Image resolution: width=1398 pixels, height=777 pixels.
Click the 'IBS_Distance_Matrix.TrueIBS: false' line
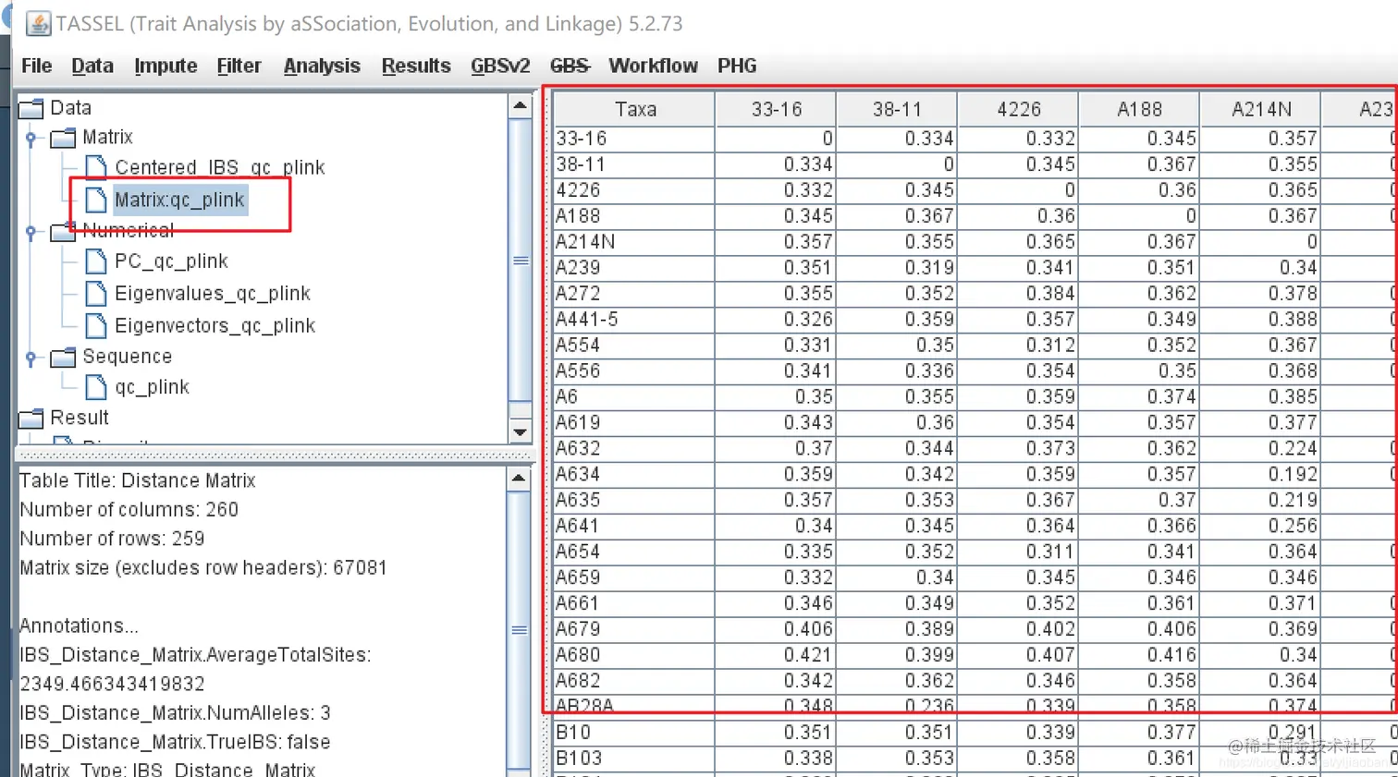175,742
